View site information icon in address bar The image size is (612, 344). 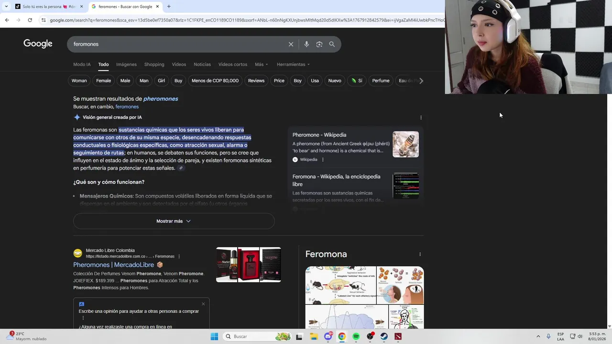[44, 20]
